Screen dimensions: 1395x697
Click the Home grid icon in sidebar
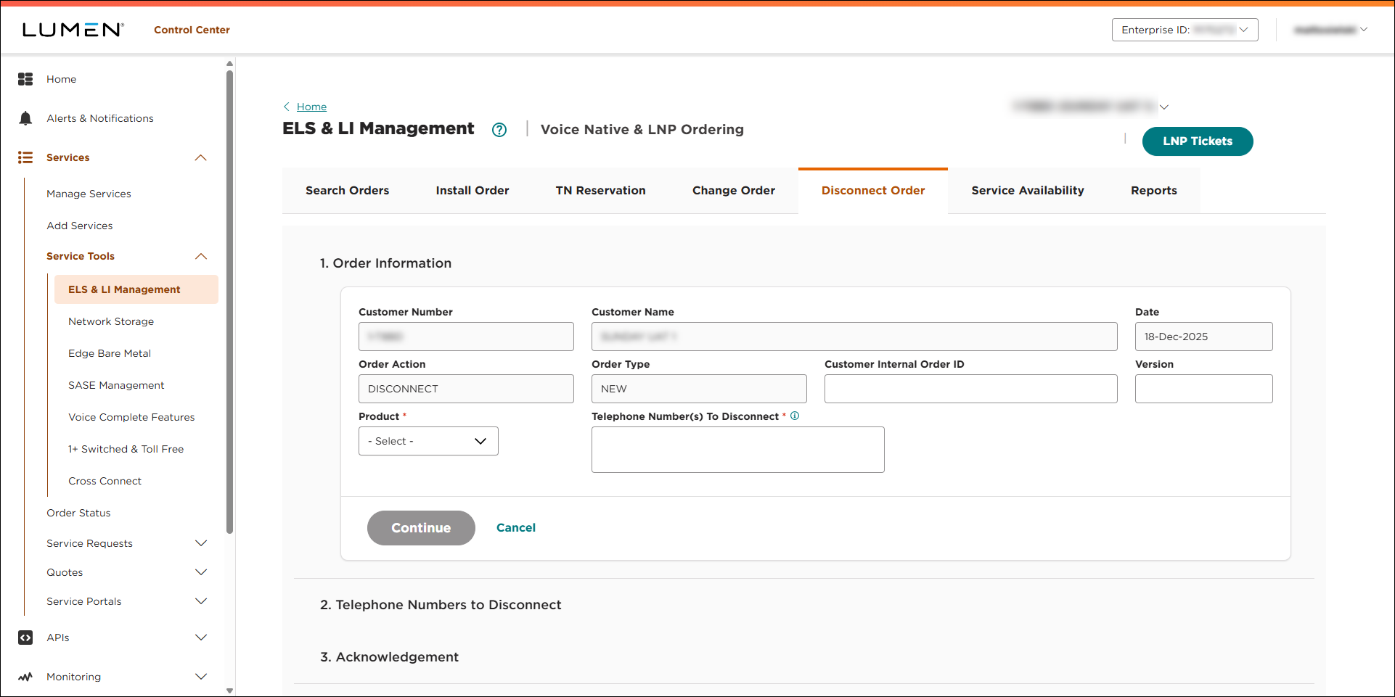coord(25,78)
